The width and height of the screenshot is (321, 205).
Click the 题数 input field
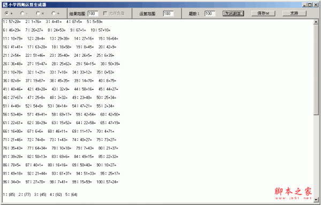[x=210, y=13]
